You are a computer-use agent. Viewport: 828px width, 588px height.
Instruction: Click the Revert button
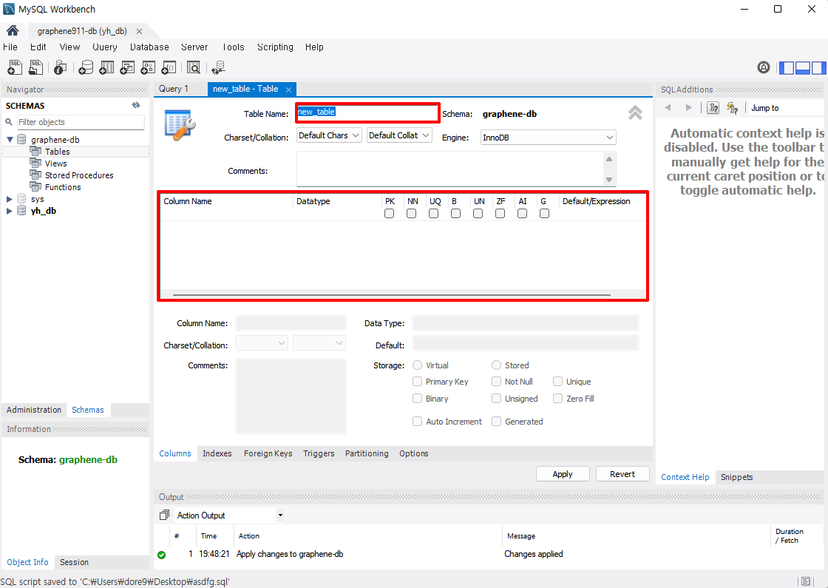coord(622,474)
